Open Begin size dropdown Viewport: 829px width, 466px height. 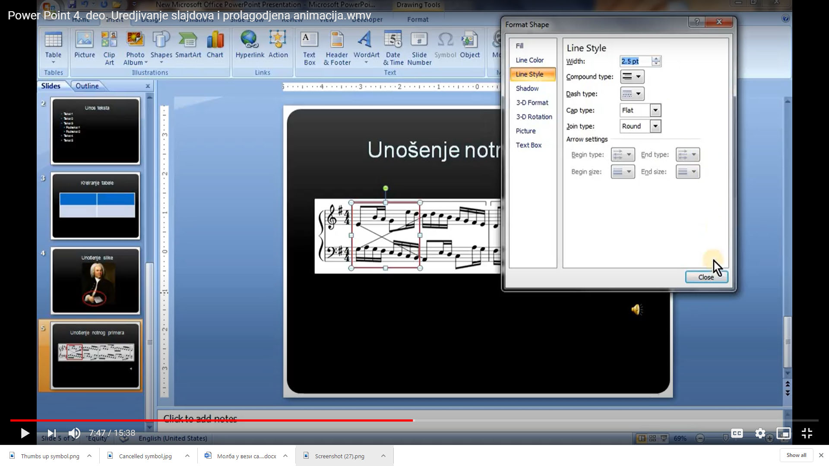[x=623, y=172]
